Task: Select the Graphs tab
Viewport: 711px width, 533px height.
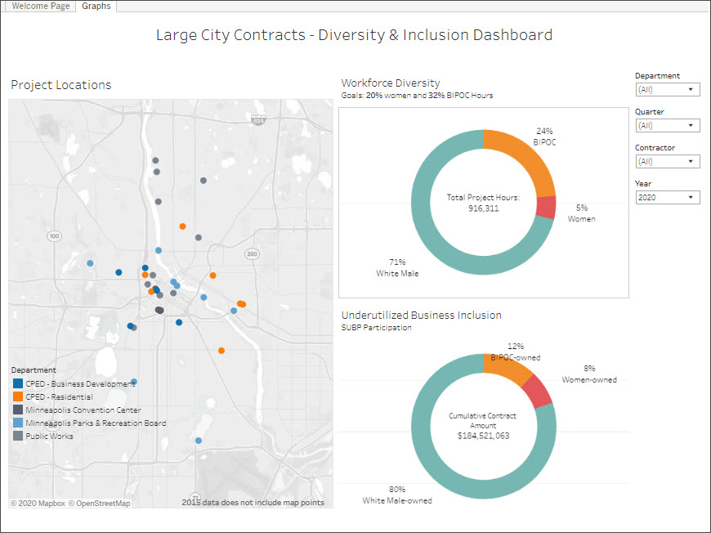Action: pos(96,6)
